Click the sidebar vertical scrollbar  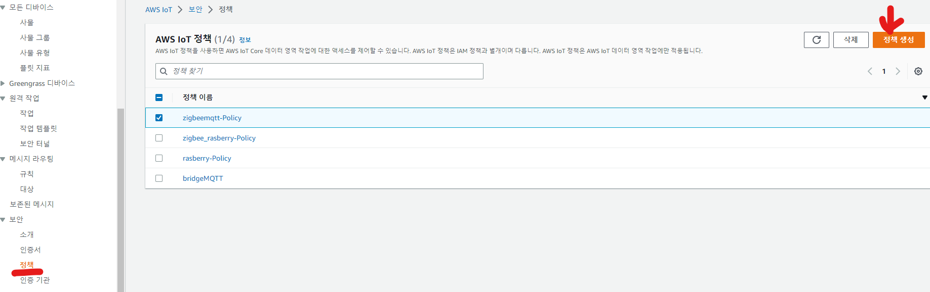click(x=120, y=200)
